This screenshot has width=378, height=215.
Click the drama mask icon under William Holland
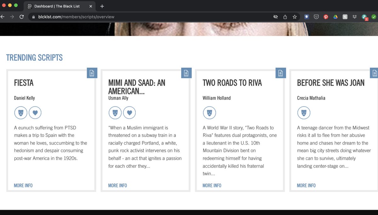click(209, 113)
